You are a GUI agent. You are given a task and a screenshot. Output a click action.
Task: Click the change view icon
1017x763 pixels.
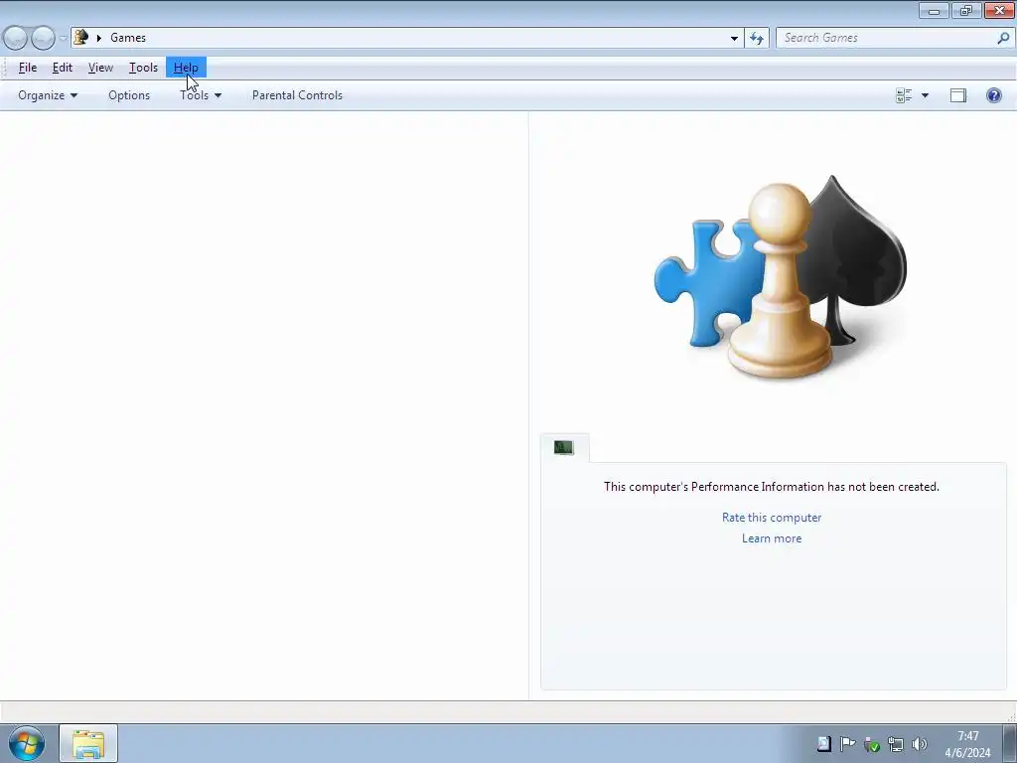click(x=904, y=95)
